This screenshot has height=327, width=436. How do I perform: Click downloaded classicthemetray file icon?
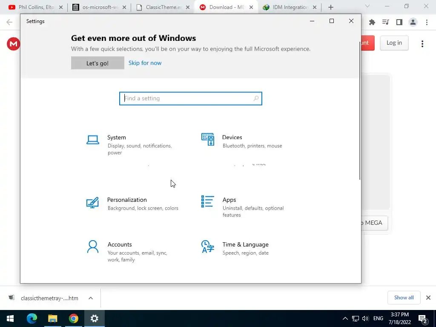(11, 298)
